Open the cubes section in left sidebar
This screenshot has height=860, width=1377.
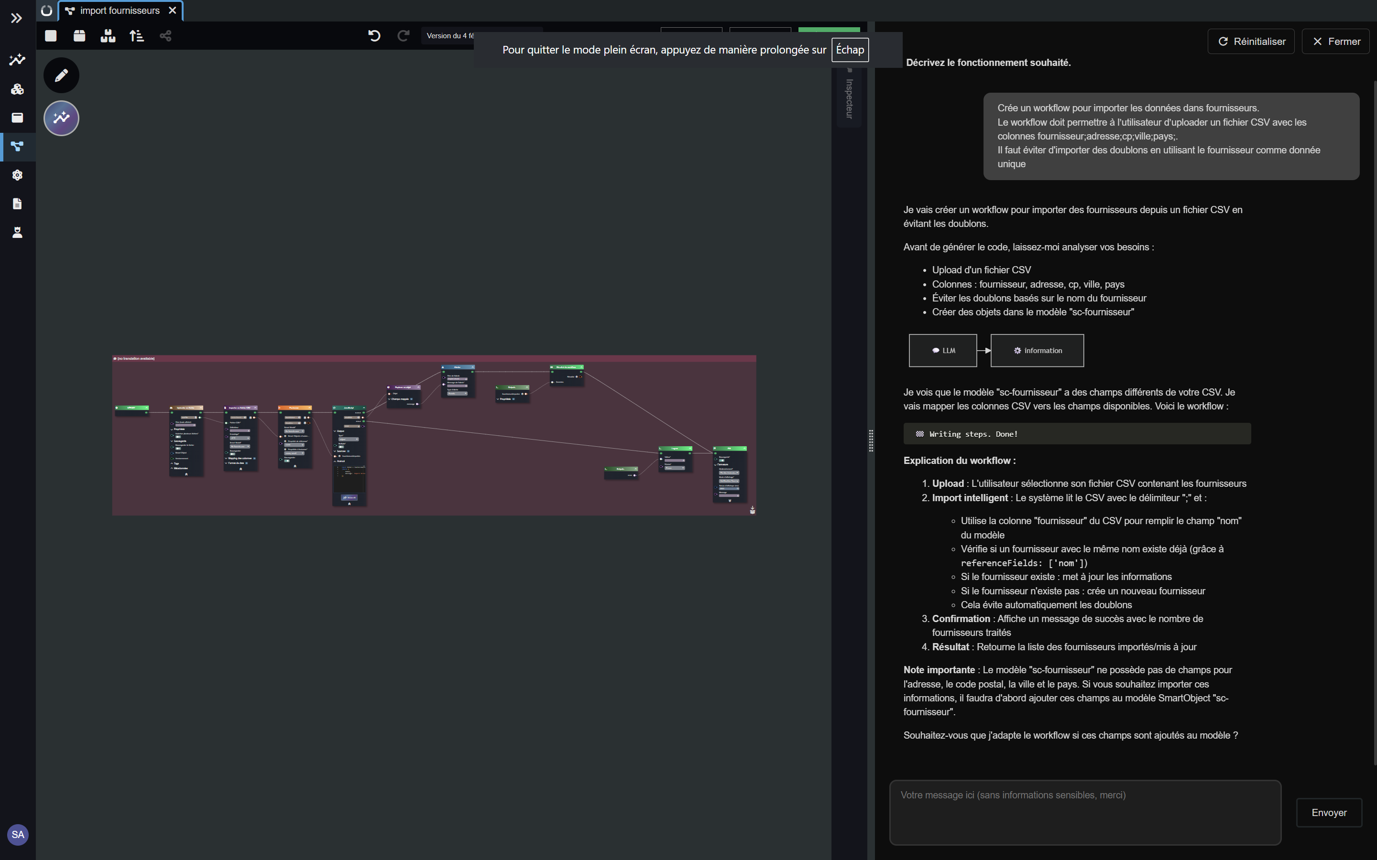point(17,89)
